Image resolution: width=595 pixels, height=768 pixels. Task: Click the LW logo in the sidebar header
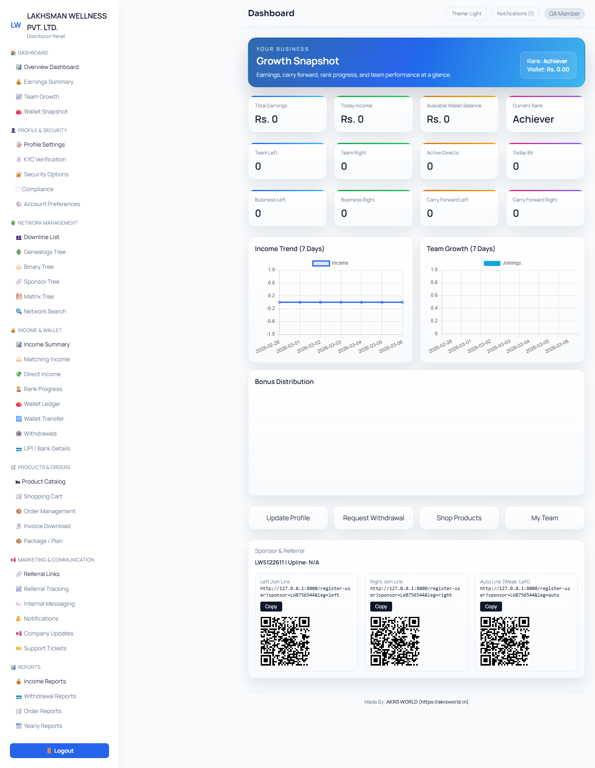(x=16, y=25)
